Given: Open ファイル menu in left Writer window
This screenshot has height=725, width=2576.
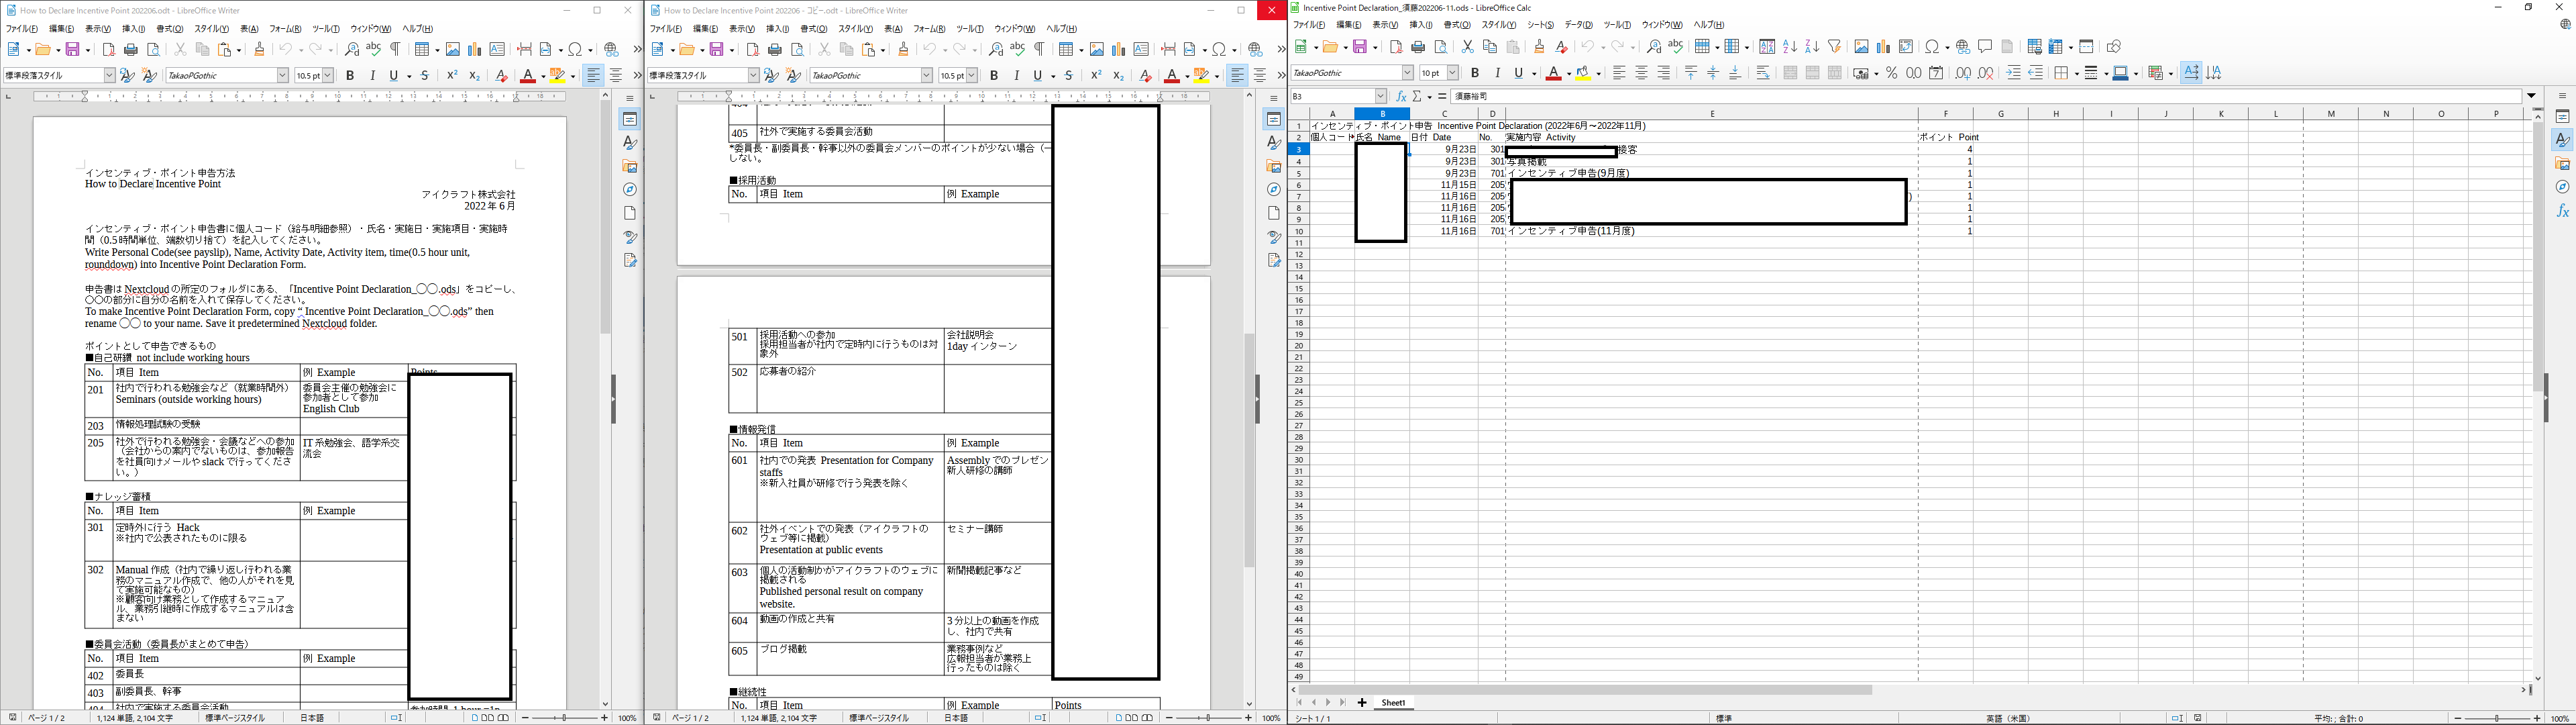Looking at the screenshot, I should pyautogui.click(x=21, y=29).
